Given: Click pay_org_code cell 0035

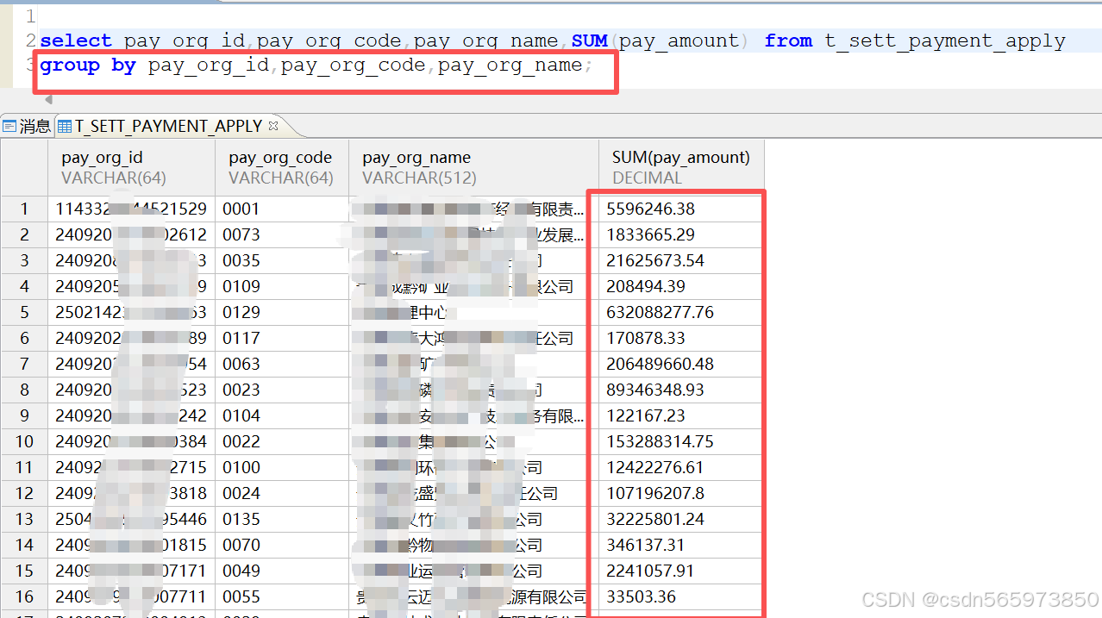Looking at the screenshot, I should pyautogui.click(x=282, y=260).
